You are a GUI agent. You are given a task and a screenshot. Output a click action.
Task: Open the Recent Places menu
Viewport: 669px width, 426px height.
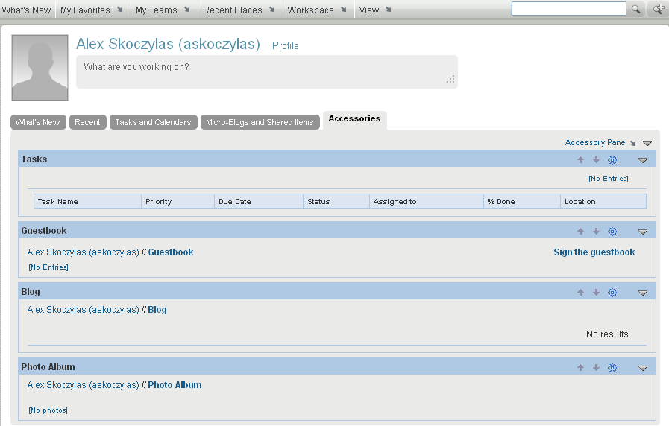click(x=239, y=10)
